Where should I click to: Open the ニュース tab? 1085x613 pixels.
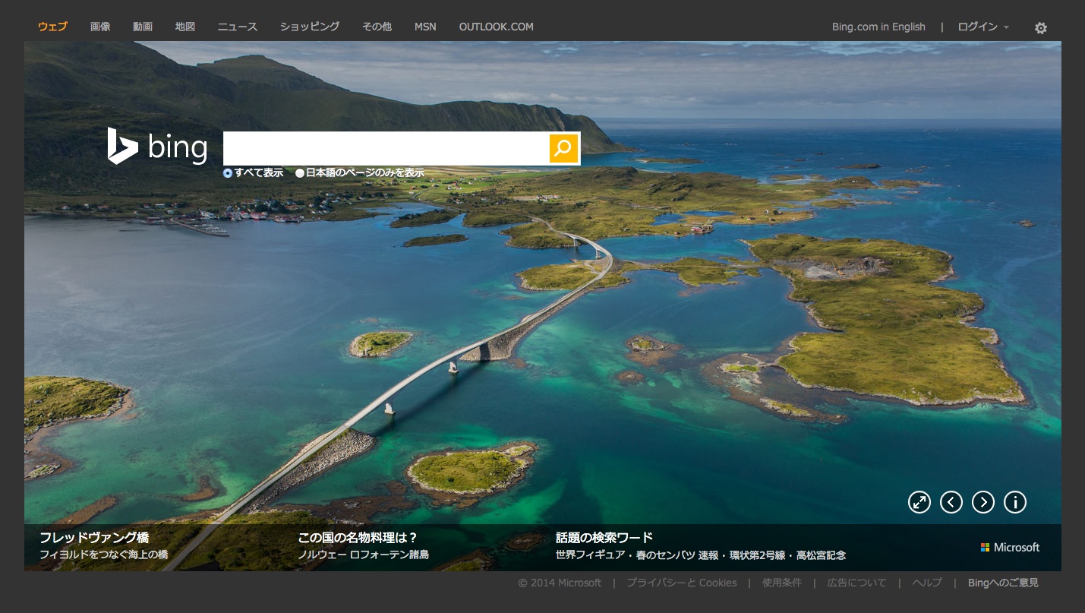pos(237,27)
